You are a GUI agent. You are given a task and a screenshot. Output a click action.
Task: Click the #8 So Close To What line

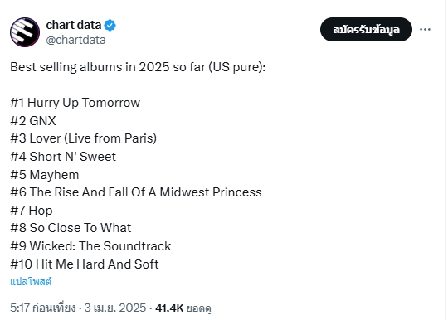coord(71,228)
